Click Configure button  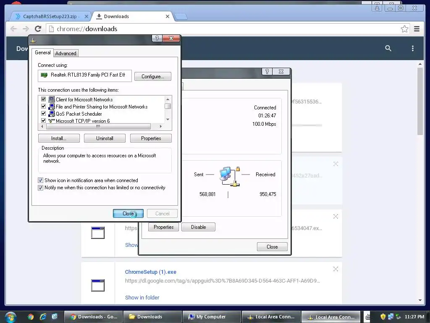pyautogui.click(x=153, y=77)
